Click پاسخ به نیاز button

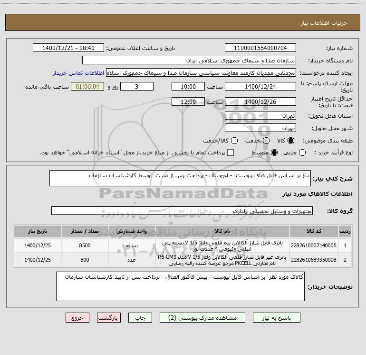pyautogui.click(x=277, y=318)
